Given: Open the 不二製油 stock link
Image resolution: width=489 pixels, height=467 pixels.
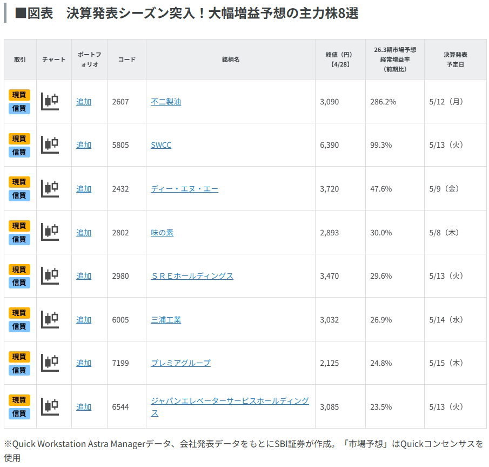Looking at the screenshot, I should tap(166, 102).
